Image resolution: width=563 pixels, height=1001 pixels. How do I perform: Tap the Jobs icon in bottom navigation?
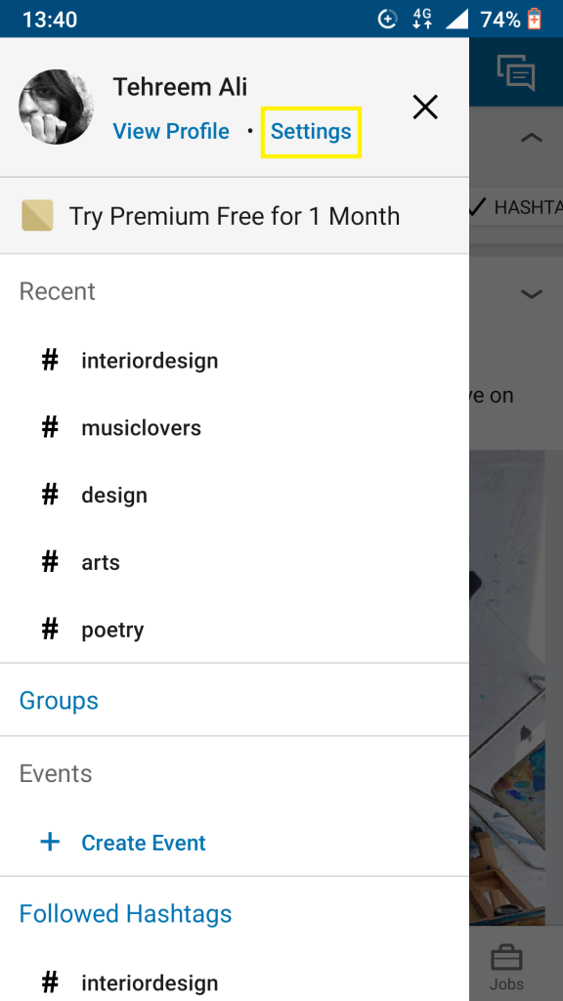pos(507,961)
